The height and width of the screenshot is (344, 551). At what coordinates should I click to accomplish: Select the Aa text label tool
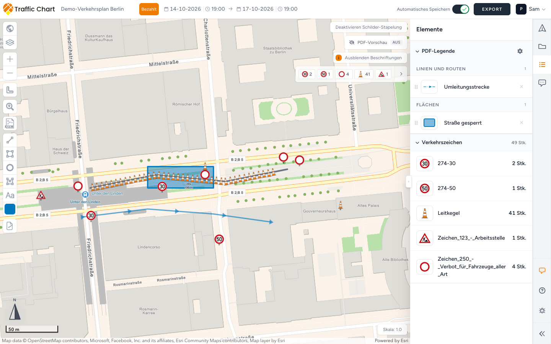[10, 195]
